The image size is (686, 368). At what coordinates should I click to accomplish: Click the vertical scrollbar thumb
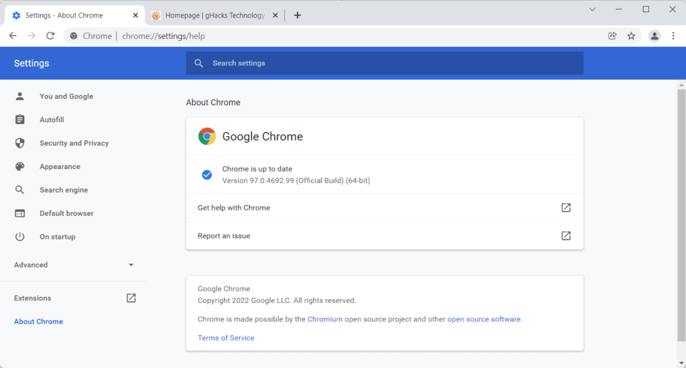pos(681,215)
